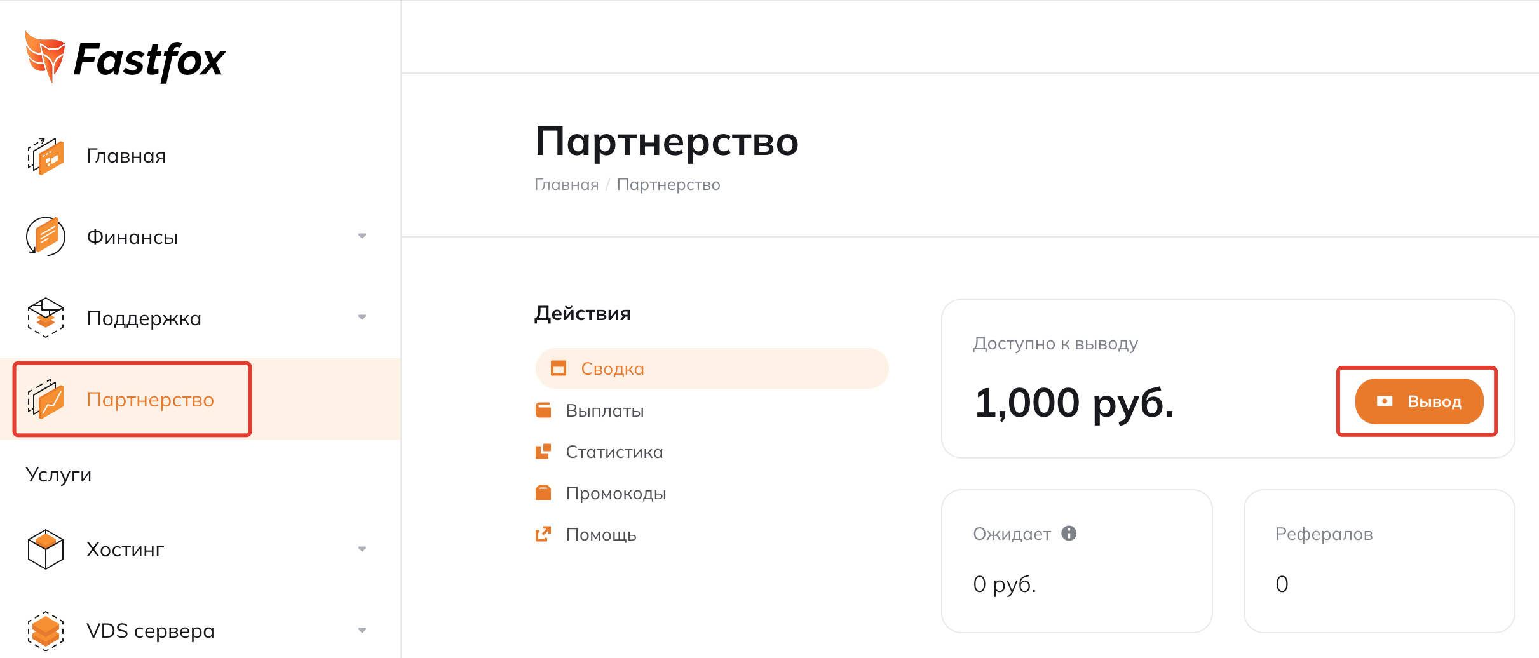Click the Поддержка envelope icon
The image size is (1539, 658).
point(46,318)
